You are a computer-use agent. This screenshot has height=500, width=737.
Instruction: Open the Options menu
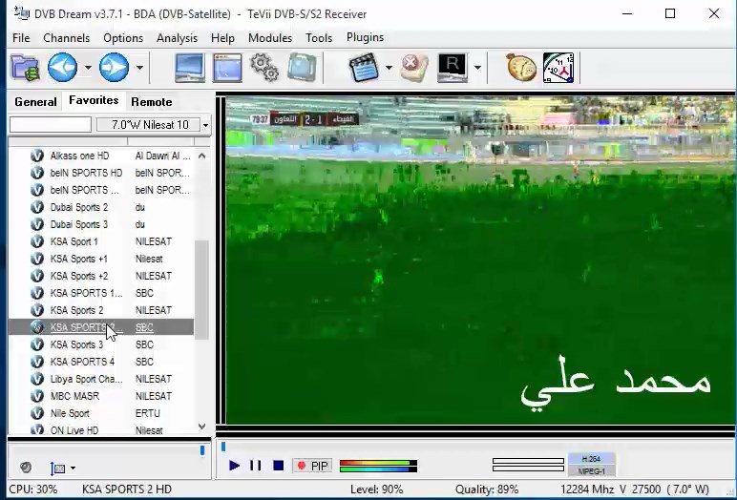pyautogui.click(x=123, y=38)
